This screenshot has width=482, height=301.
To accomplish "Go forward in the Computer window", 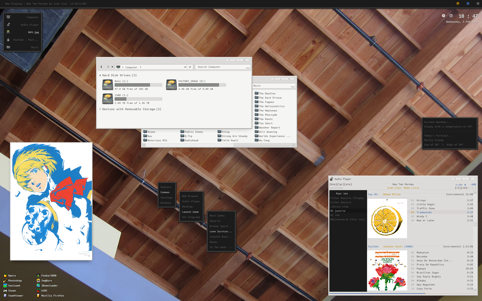I will coord(108,67).
